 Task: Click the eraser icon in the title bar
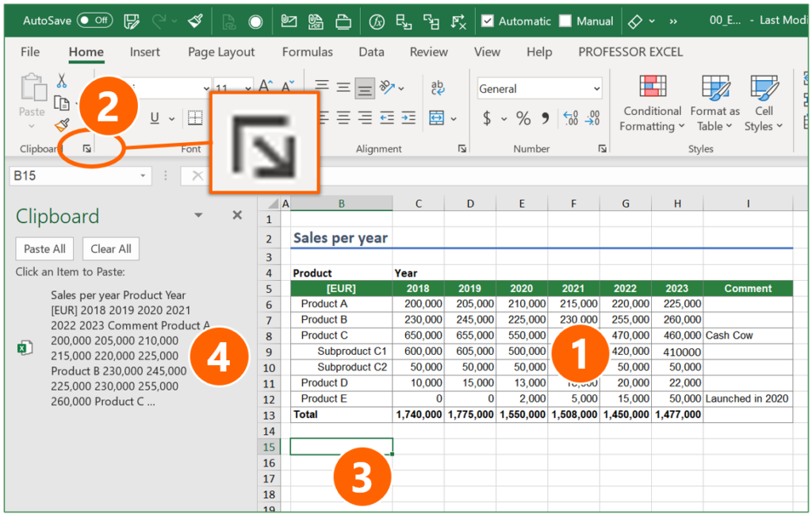[x=635, y=21]
